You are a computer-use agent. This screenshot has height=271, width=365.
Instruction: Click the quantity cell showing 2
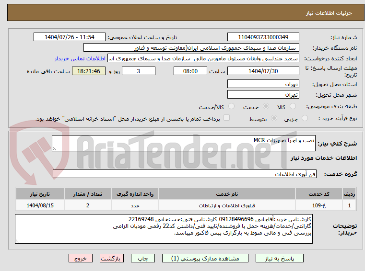[x=87, y=205]
